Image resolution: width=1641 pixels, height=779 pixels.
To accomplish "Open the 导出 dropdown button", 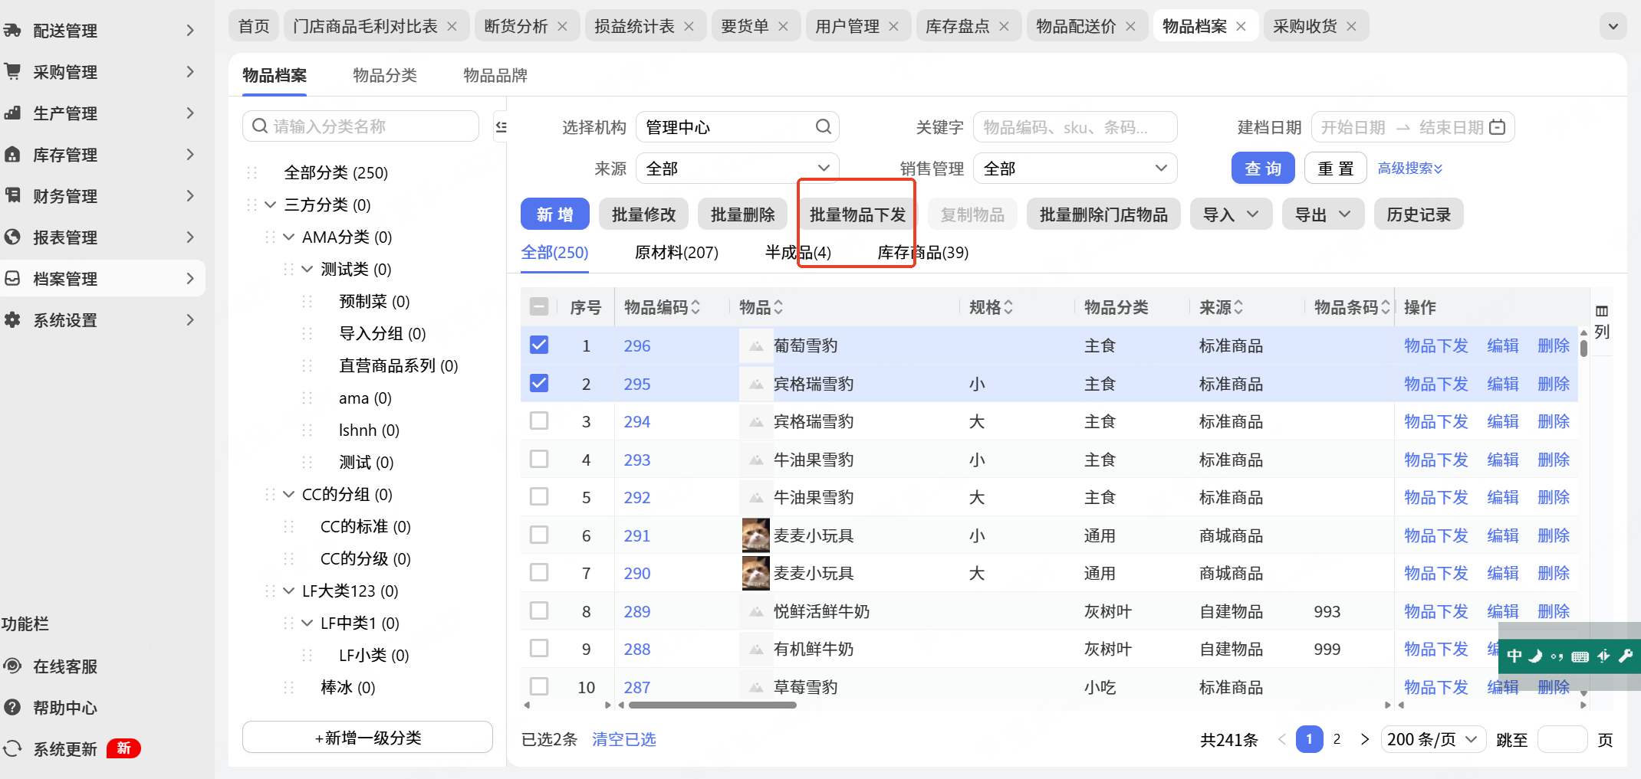I will pyautogui.click(x=1323, y=214).
